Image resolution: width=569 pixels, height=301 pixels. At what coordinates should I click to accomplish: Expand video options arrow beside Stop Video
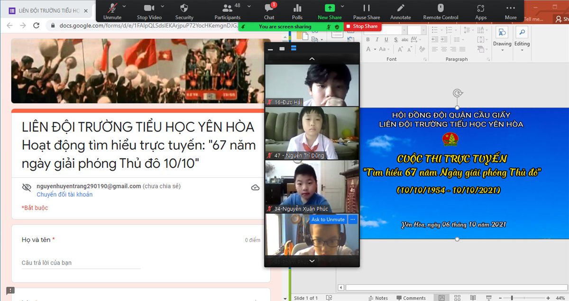point(162,6)
